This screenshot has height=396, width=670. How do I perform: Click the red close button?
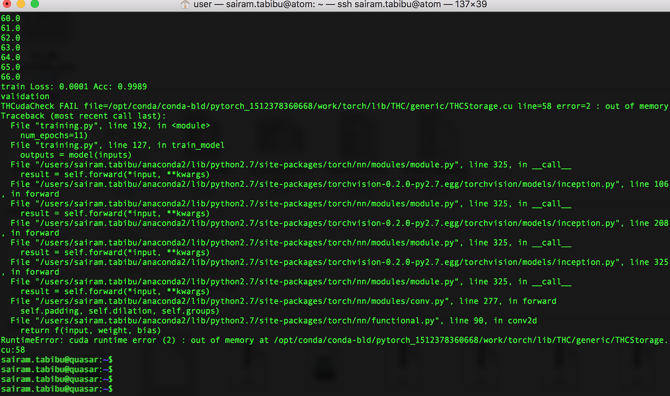[x=6, y=4]
